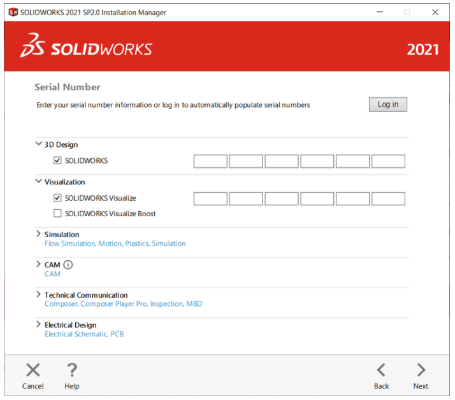Click the 'SOLIDWORKS Visualize Boost' label
The width and height of the screenshot is (455, 400).
pyautogui.click(x=110, y=214)
